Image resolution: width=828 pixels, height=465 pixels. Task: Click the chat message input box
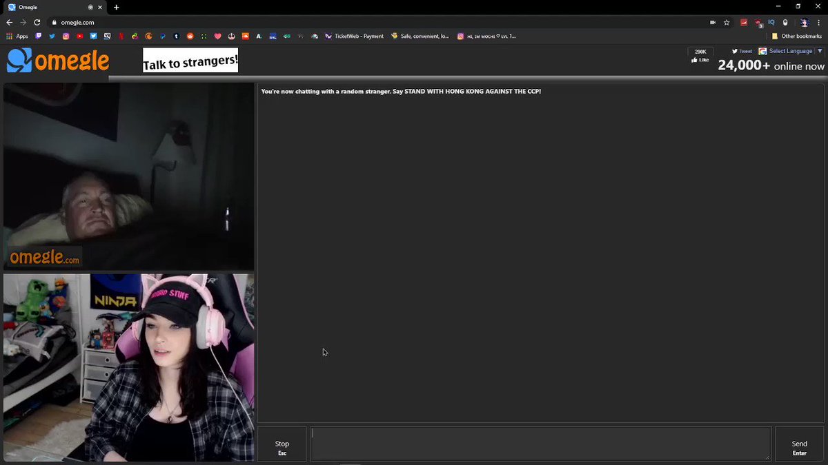point(540,443)
